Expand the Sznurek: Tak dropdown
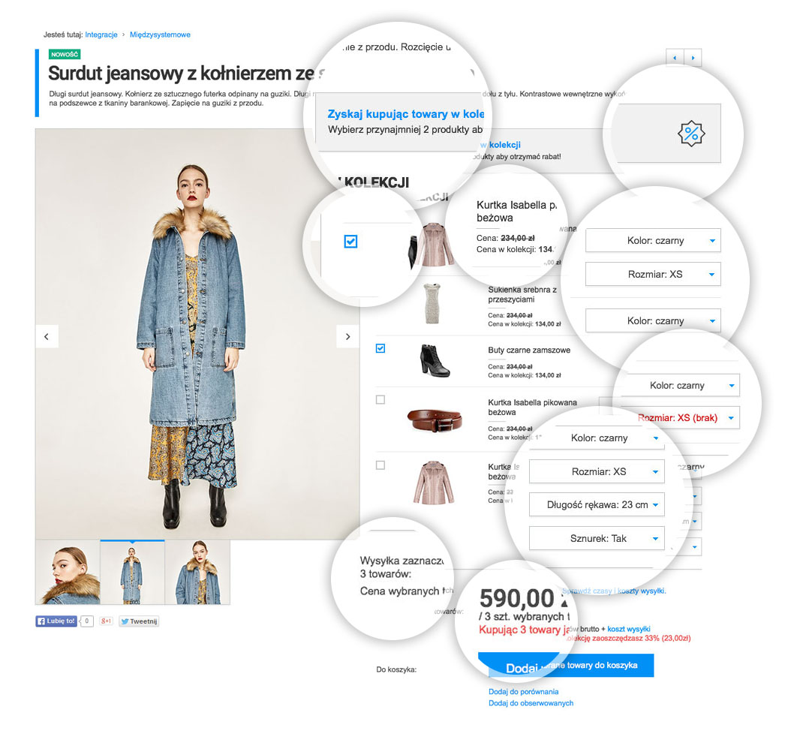Image resolution: width=800 pixels, height=749 pixels. [x=597, y=538]
